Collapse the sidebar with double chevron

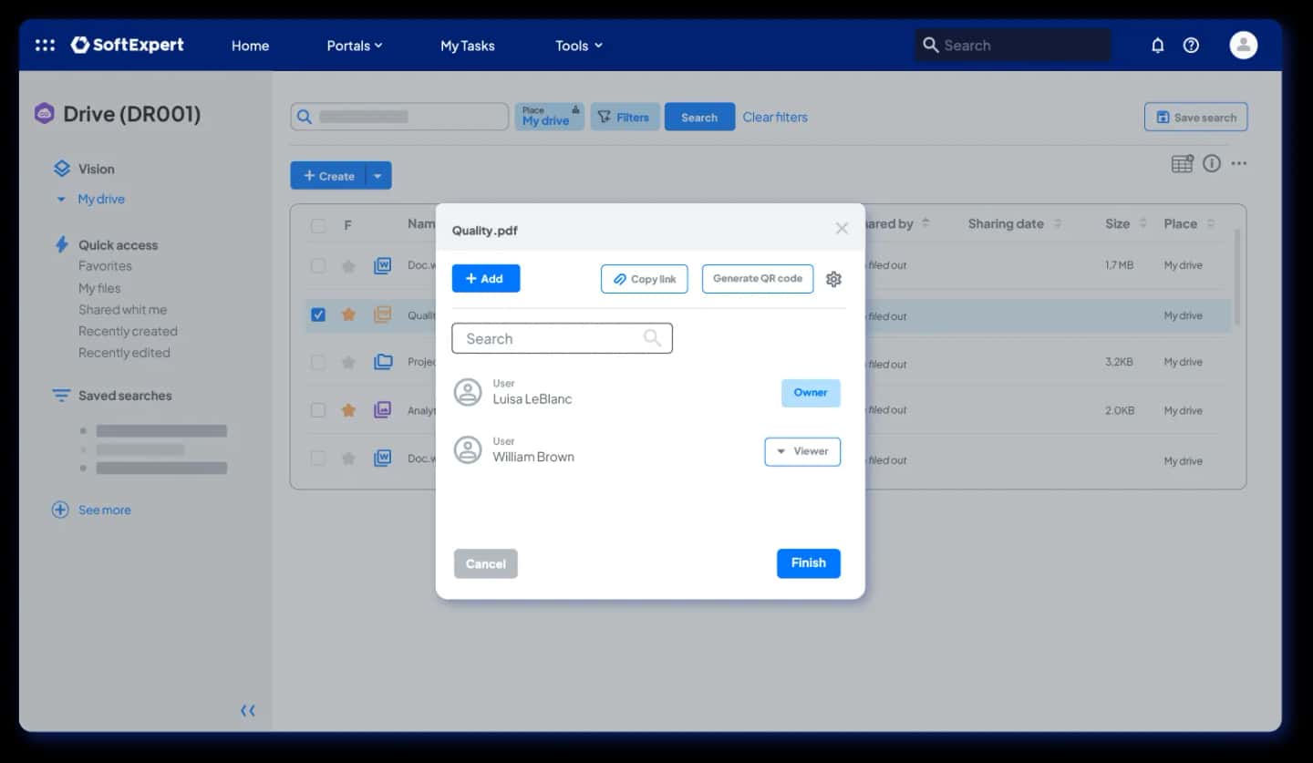click(247, 710)
